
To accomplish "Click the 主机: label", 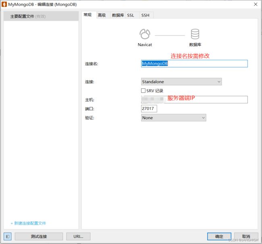I will coord(89,100).
